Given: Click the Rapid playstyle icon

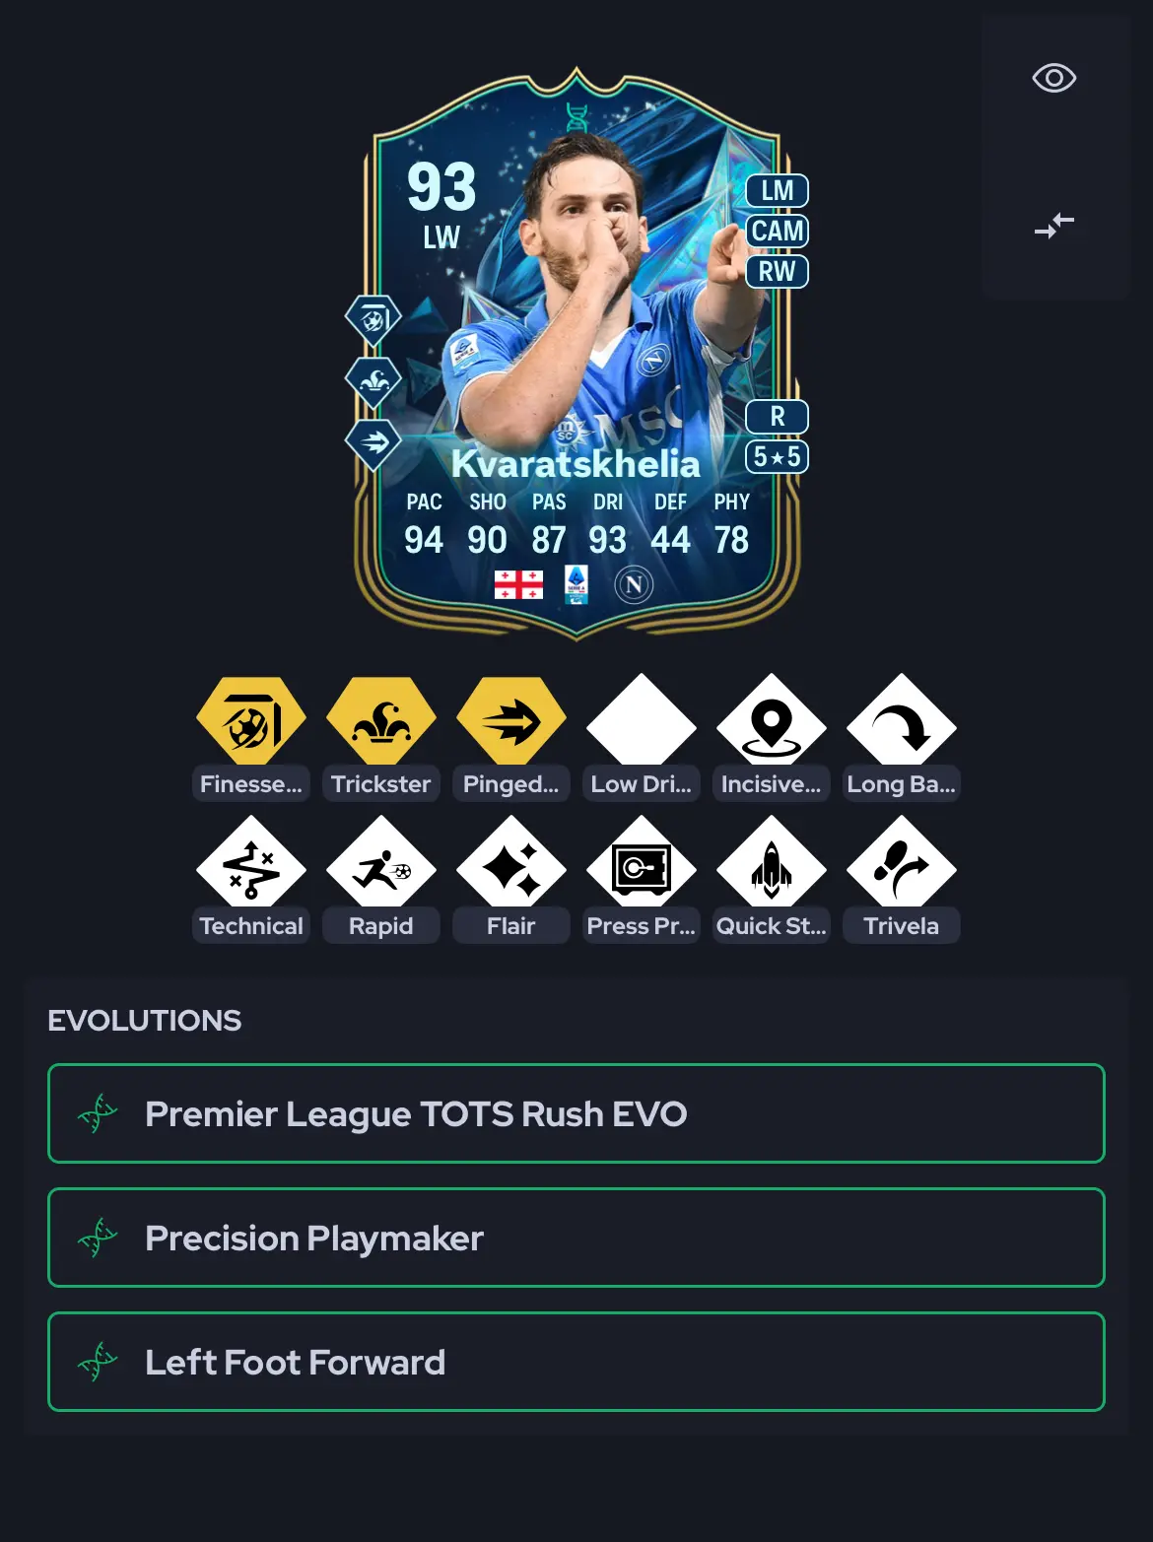Looking at the screenshot, I should (381, 865).
